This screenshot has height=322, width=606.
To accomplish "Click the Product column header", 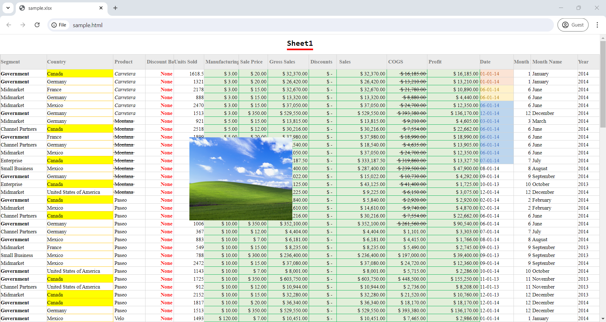I will coord(129,62).
